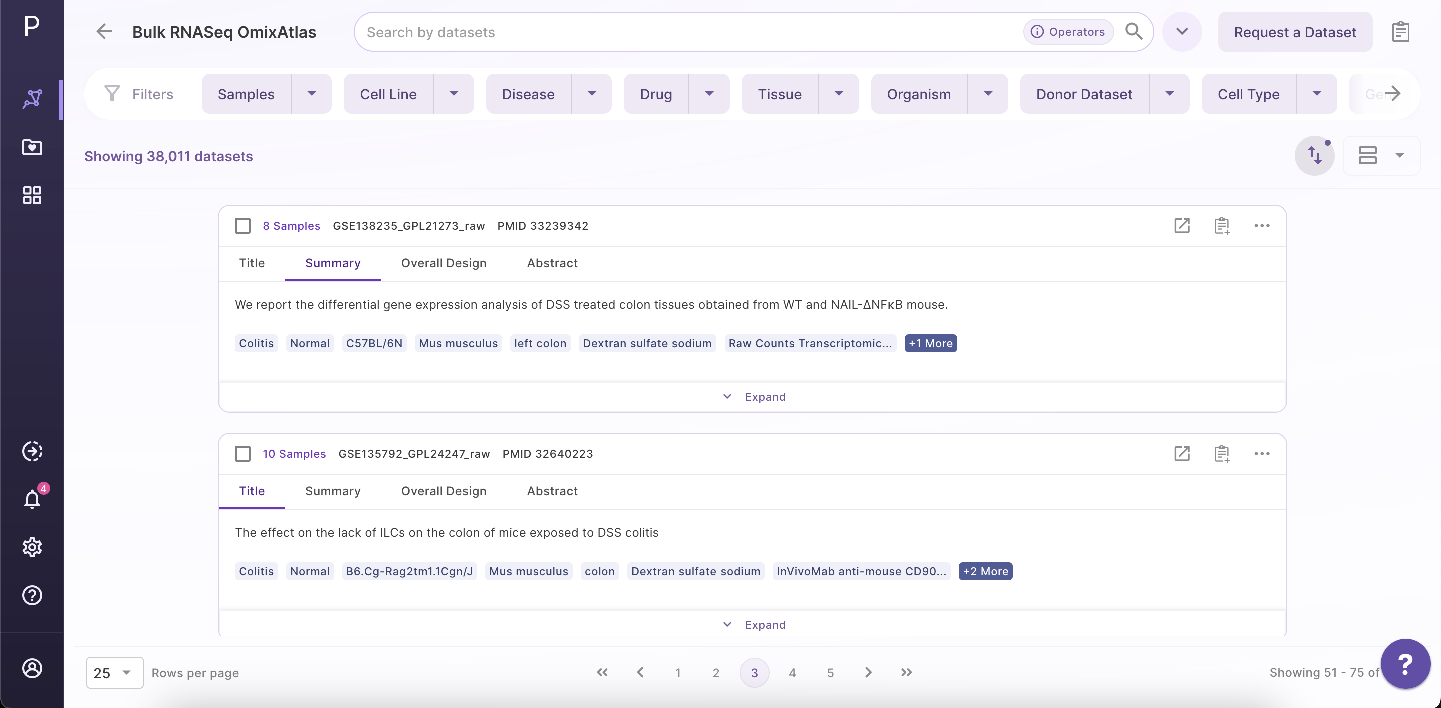Tick the checkbox for GSE138235_GPL21273_raw
The width and height of the screenshot is (1441, 708).
coord(243,226)
